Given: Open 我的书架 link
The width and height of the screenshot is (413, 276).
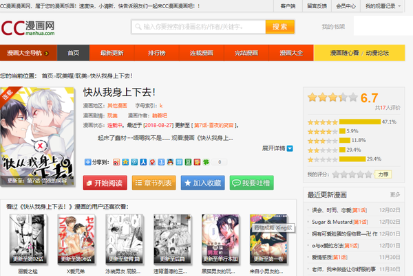Looking at the screenshot, I should (333, 27).
